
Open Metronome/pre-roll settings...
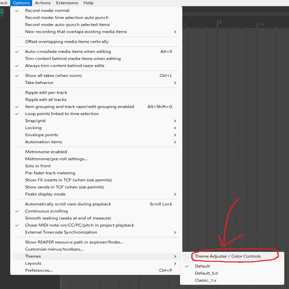(96, 159)
